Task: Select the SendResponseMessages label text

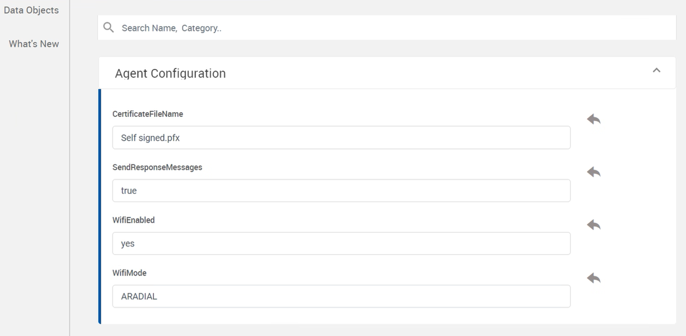Action: tap(157, 167)
